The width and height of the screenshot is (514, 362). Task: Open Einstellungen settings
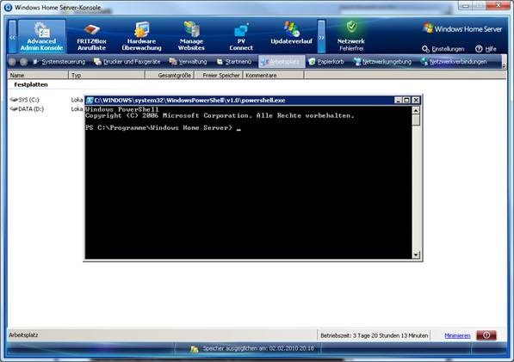click(443, 49)
